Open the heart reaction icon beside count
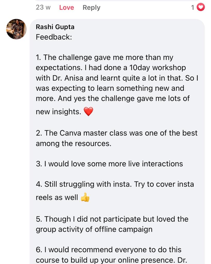 201,7
